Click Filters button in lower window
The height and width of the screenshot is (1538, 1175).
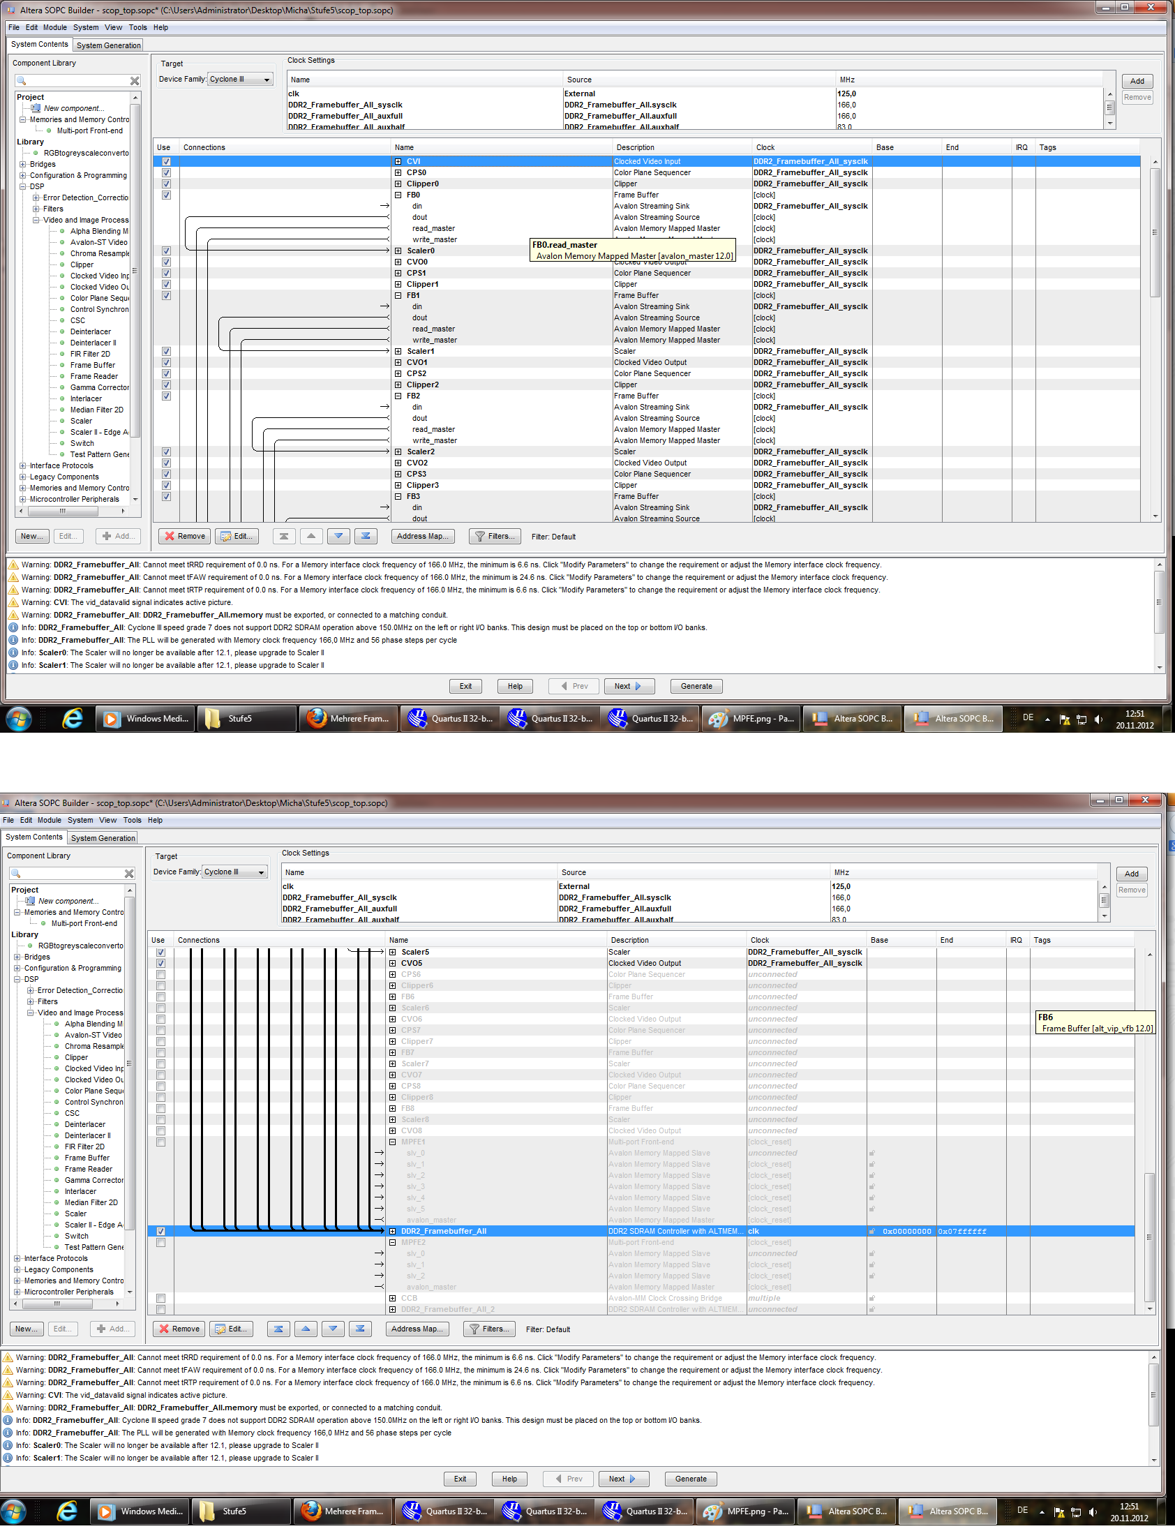pyautogui.click(x=490, y=1329)
